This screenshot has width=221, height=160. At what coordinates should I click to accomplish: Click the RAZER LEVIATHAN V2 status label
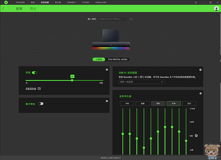point(110,158)
